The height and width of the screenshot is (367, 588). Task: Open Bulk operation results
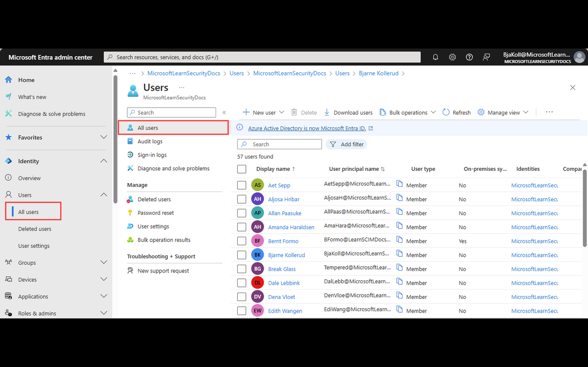coord(164,240)
